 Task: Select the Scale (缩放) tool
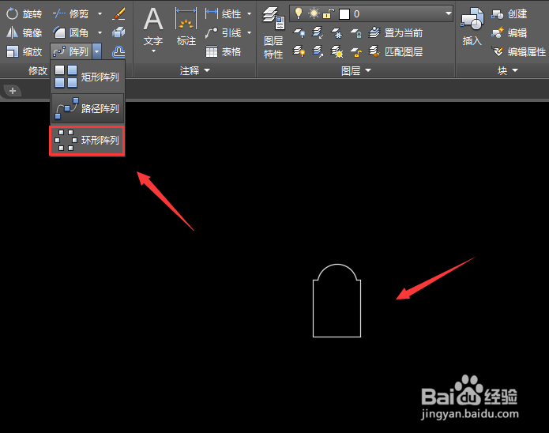point(24,52)
